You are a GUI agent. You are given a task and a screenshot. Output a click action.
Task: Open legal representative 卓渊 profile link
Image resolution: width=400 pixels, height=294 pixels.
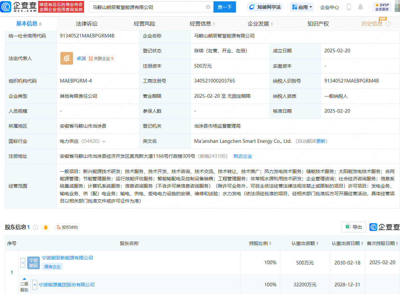click(x=81, y=58)
